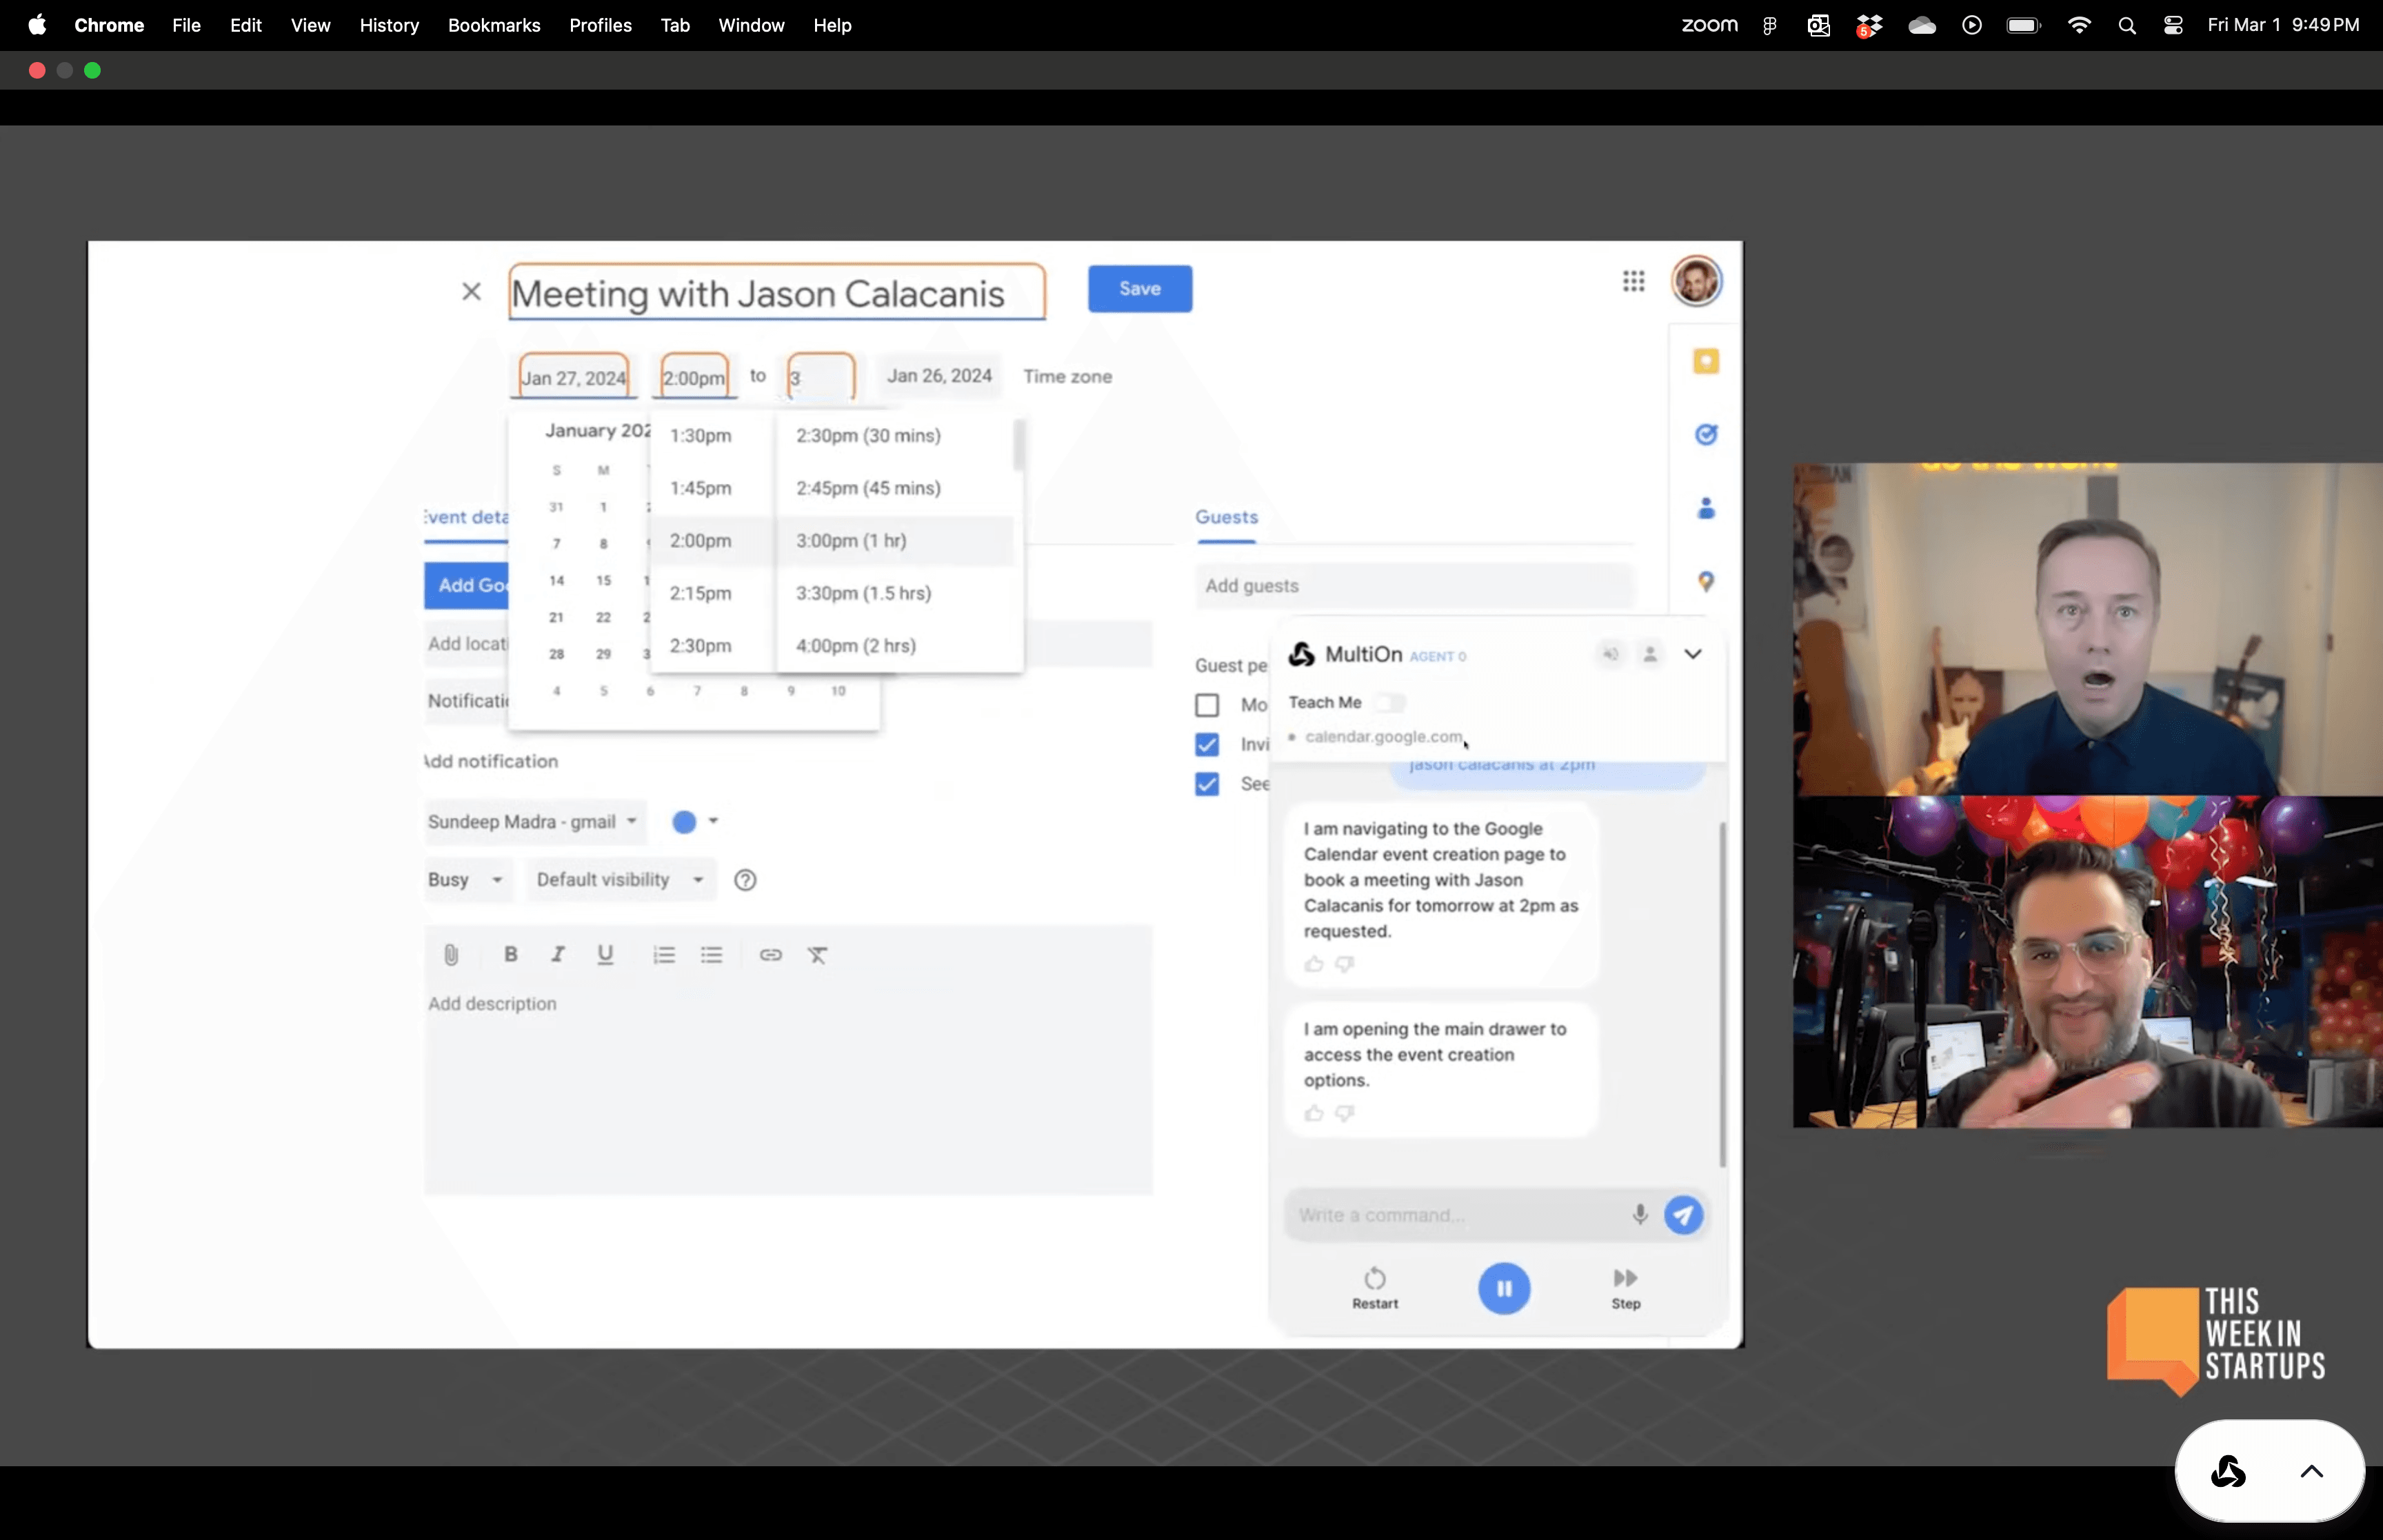The width and height of the screenshot is (2383, 1540).
Task: Click the MultiOn chat scrollbar
Action: click(1722, 994)
